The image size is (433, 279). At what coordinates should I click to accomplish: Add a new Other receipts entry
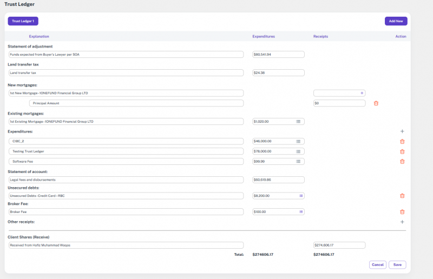point(402,222)
